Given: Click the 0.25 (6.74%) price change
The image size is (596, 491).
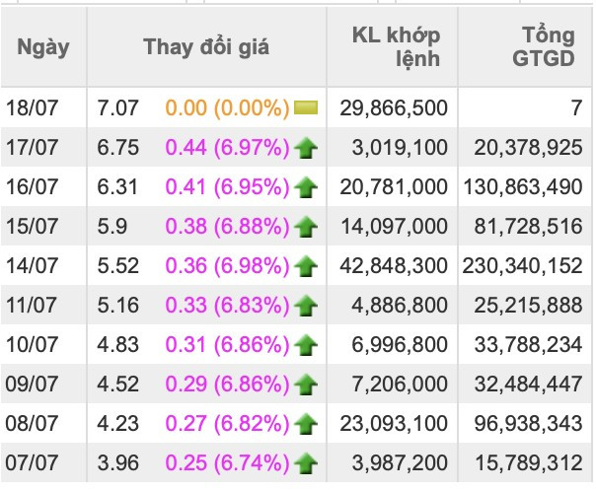Looking at the screenshot, I should pos(227,461).
